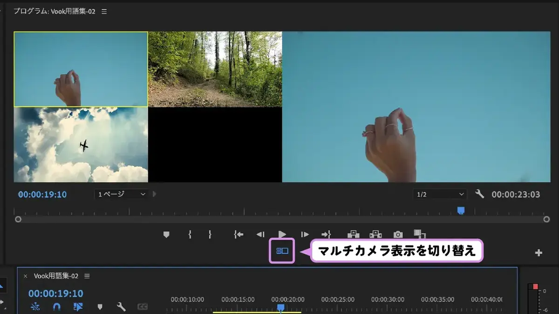Click the Extract button

pos(375,234)
